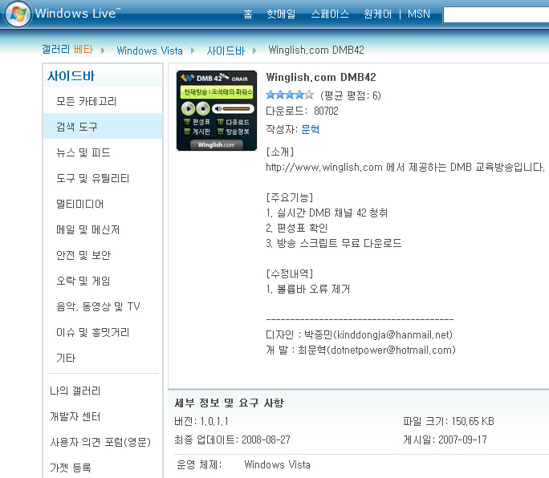Viewport: 549px width, 478px height.
Task: Click the 사이드바 sidebar panel heading
Action: click(71, 76)
